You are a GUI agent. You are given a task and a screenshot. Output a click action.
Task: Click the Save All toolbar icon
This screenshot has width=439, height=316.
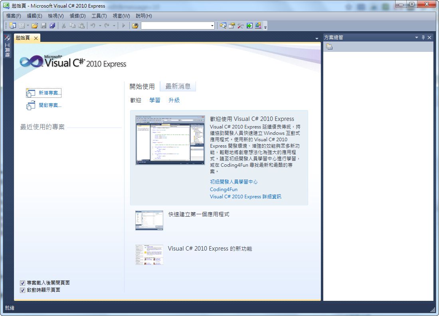tap(52, 26)
